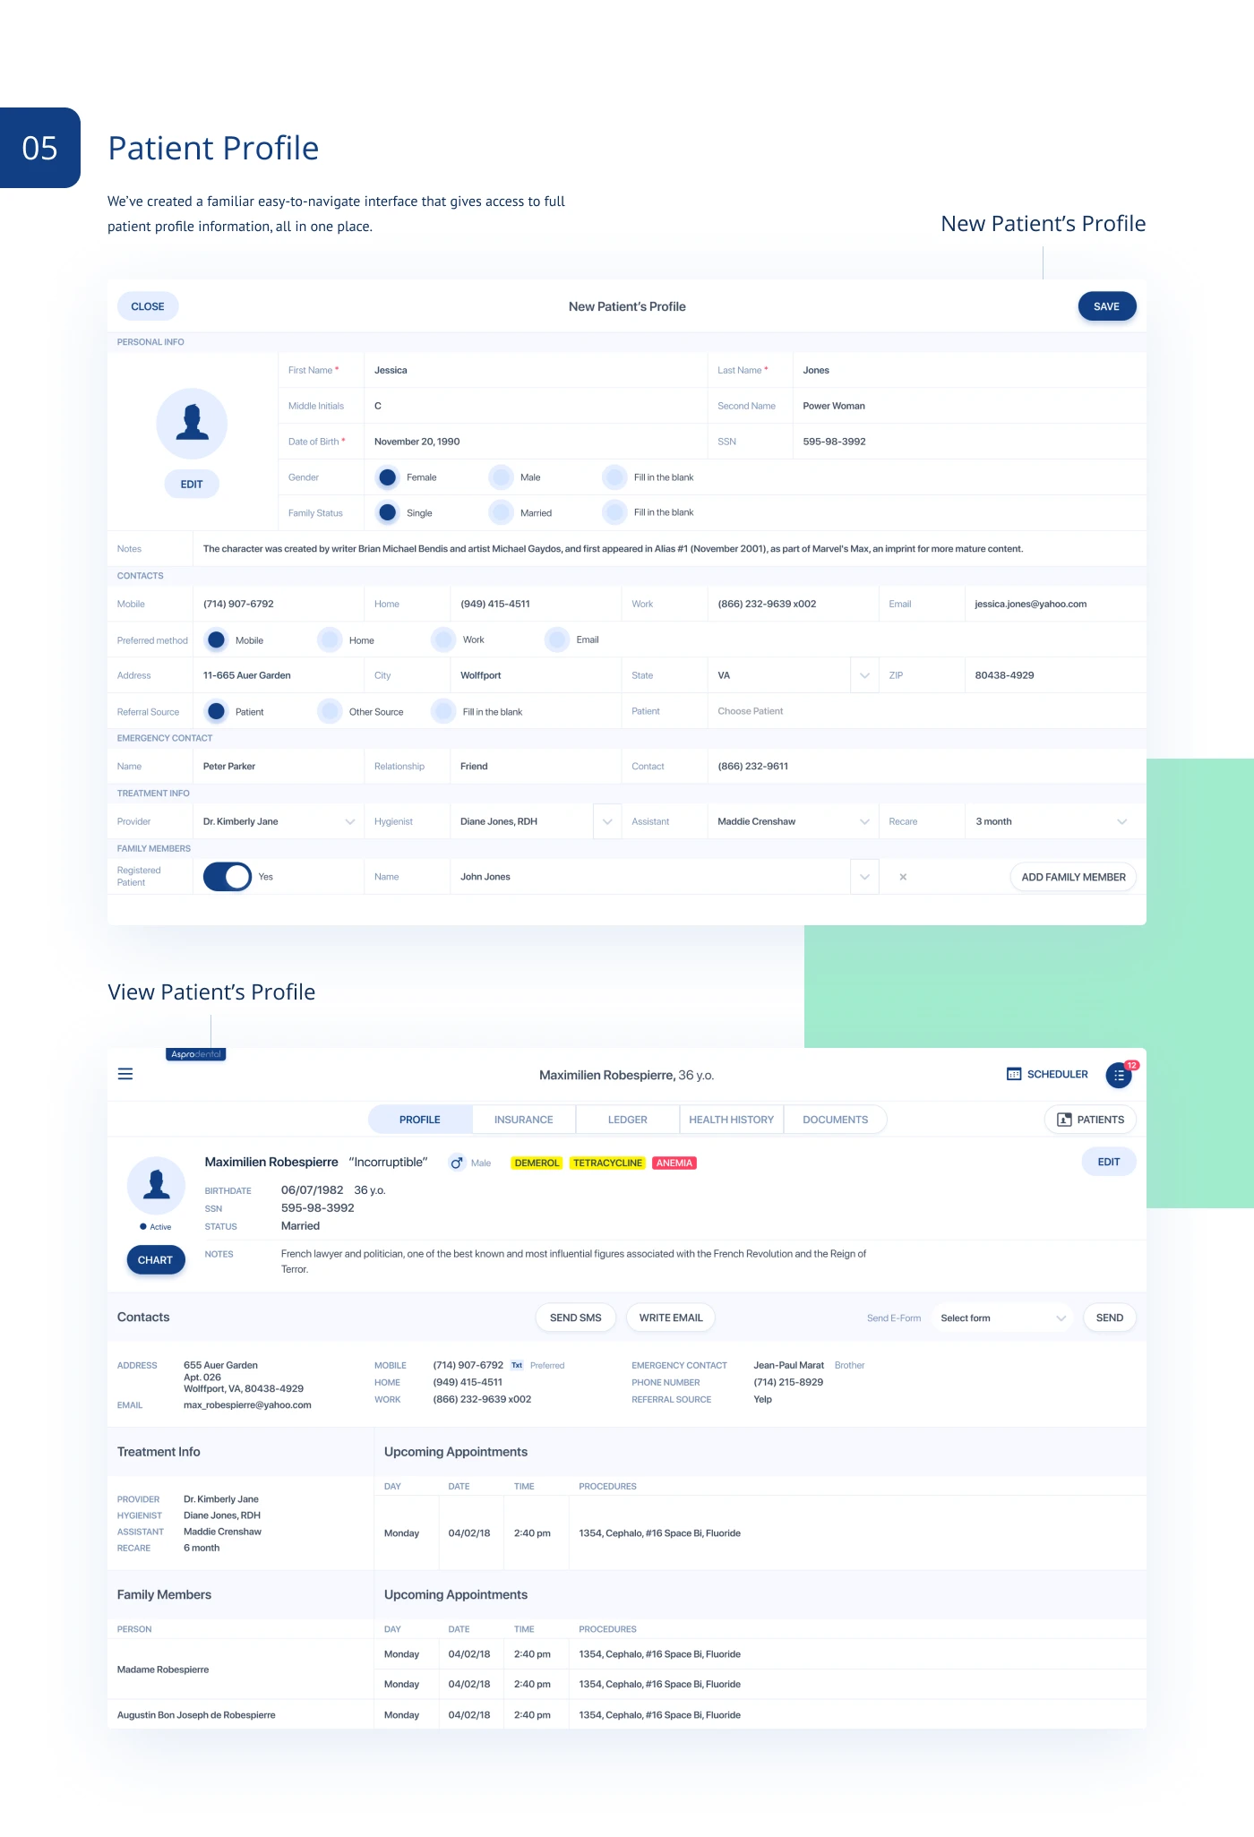Open the patient Chart button

pos(156,1260)
